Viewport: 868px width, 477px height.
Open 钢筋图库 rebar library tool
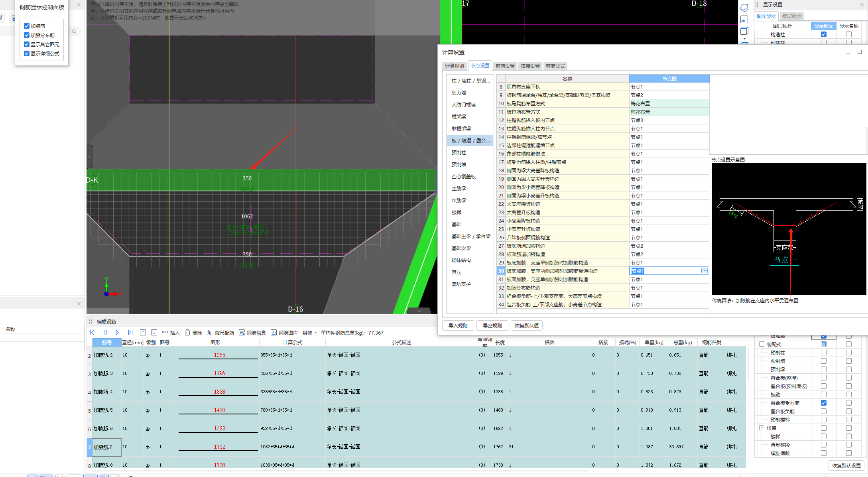pyautogui.click(x=284, y=333)
